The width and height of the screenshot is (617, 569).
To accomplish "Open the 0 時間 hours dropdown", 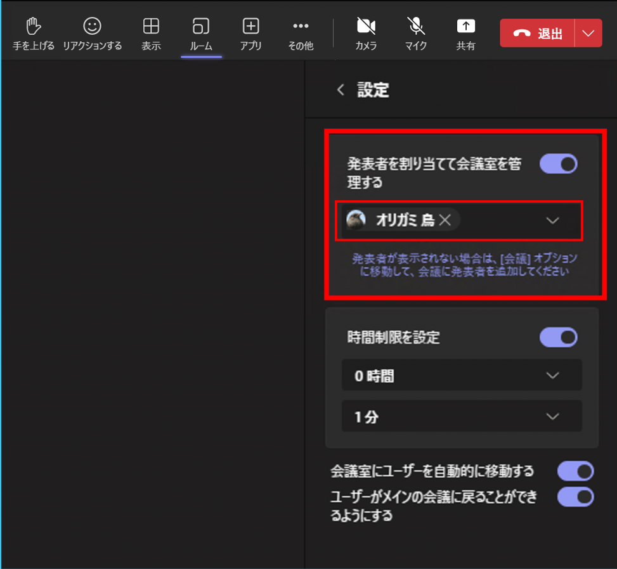I will click(552, 376).
